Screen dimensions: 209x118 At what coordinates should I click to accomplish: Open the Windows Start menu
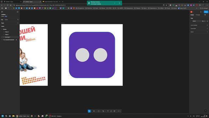point(3,116)
